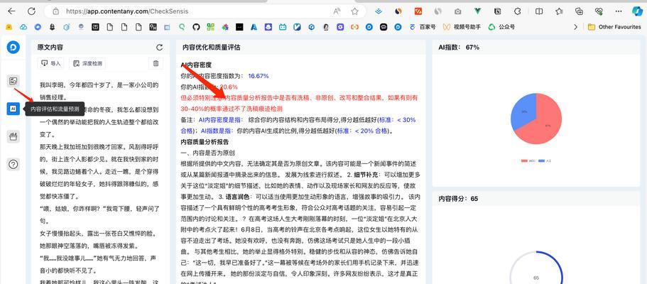Viewport: 647px width, 284px height.
Task: Click the original text line '我叫李明'
Action: pos(99,85)
